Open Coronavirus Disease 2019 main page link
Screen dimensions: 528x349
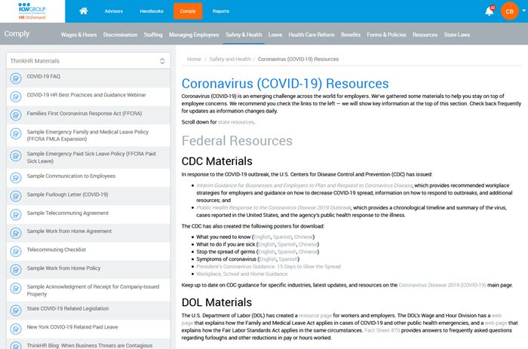[x=442, y=285]
